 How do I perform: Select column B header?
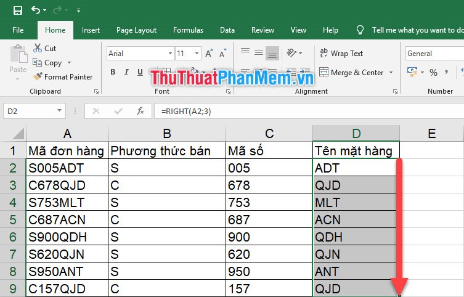tap(167, 134)
